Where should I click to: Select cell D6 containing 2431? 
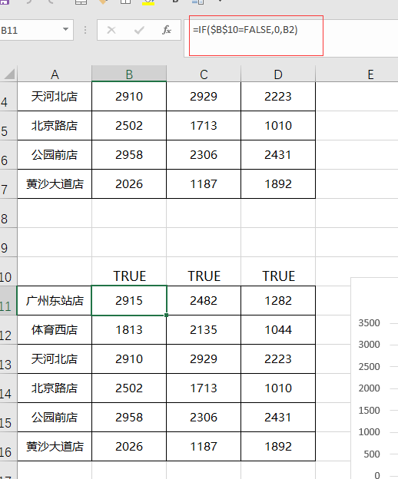(278, 155)
